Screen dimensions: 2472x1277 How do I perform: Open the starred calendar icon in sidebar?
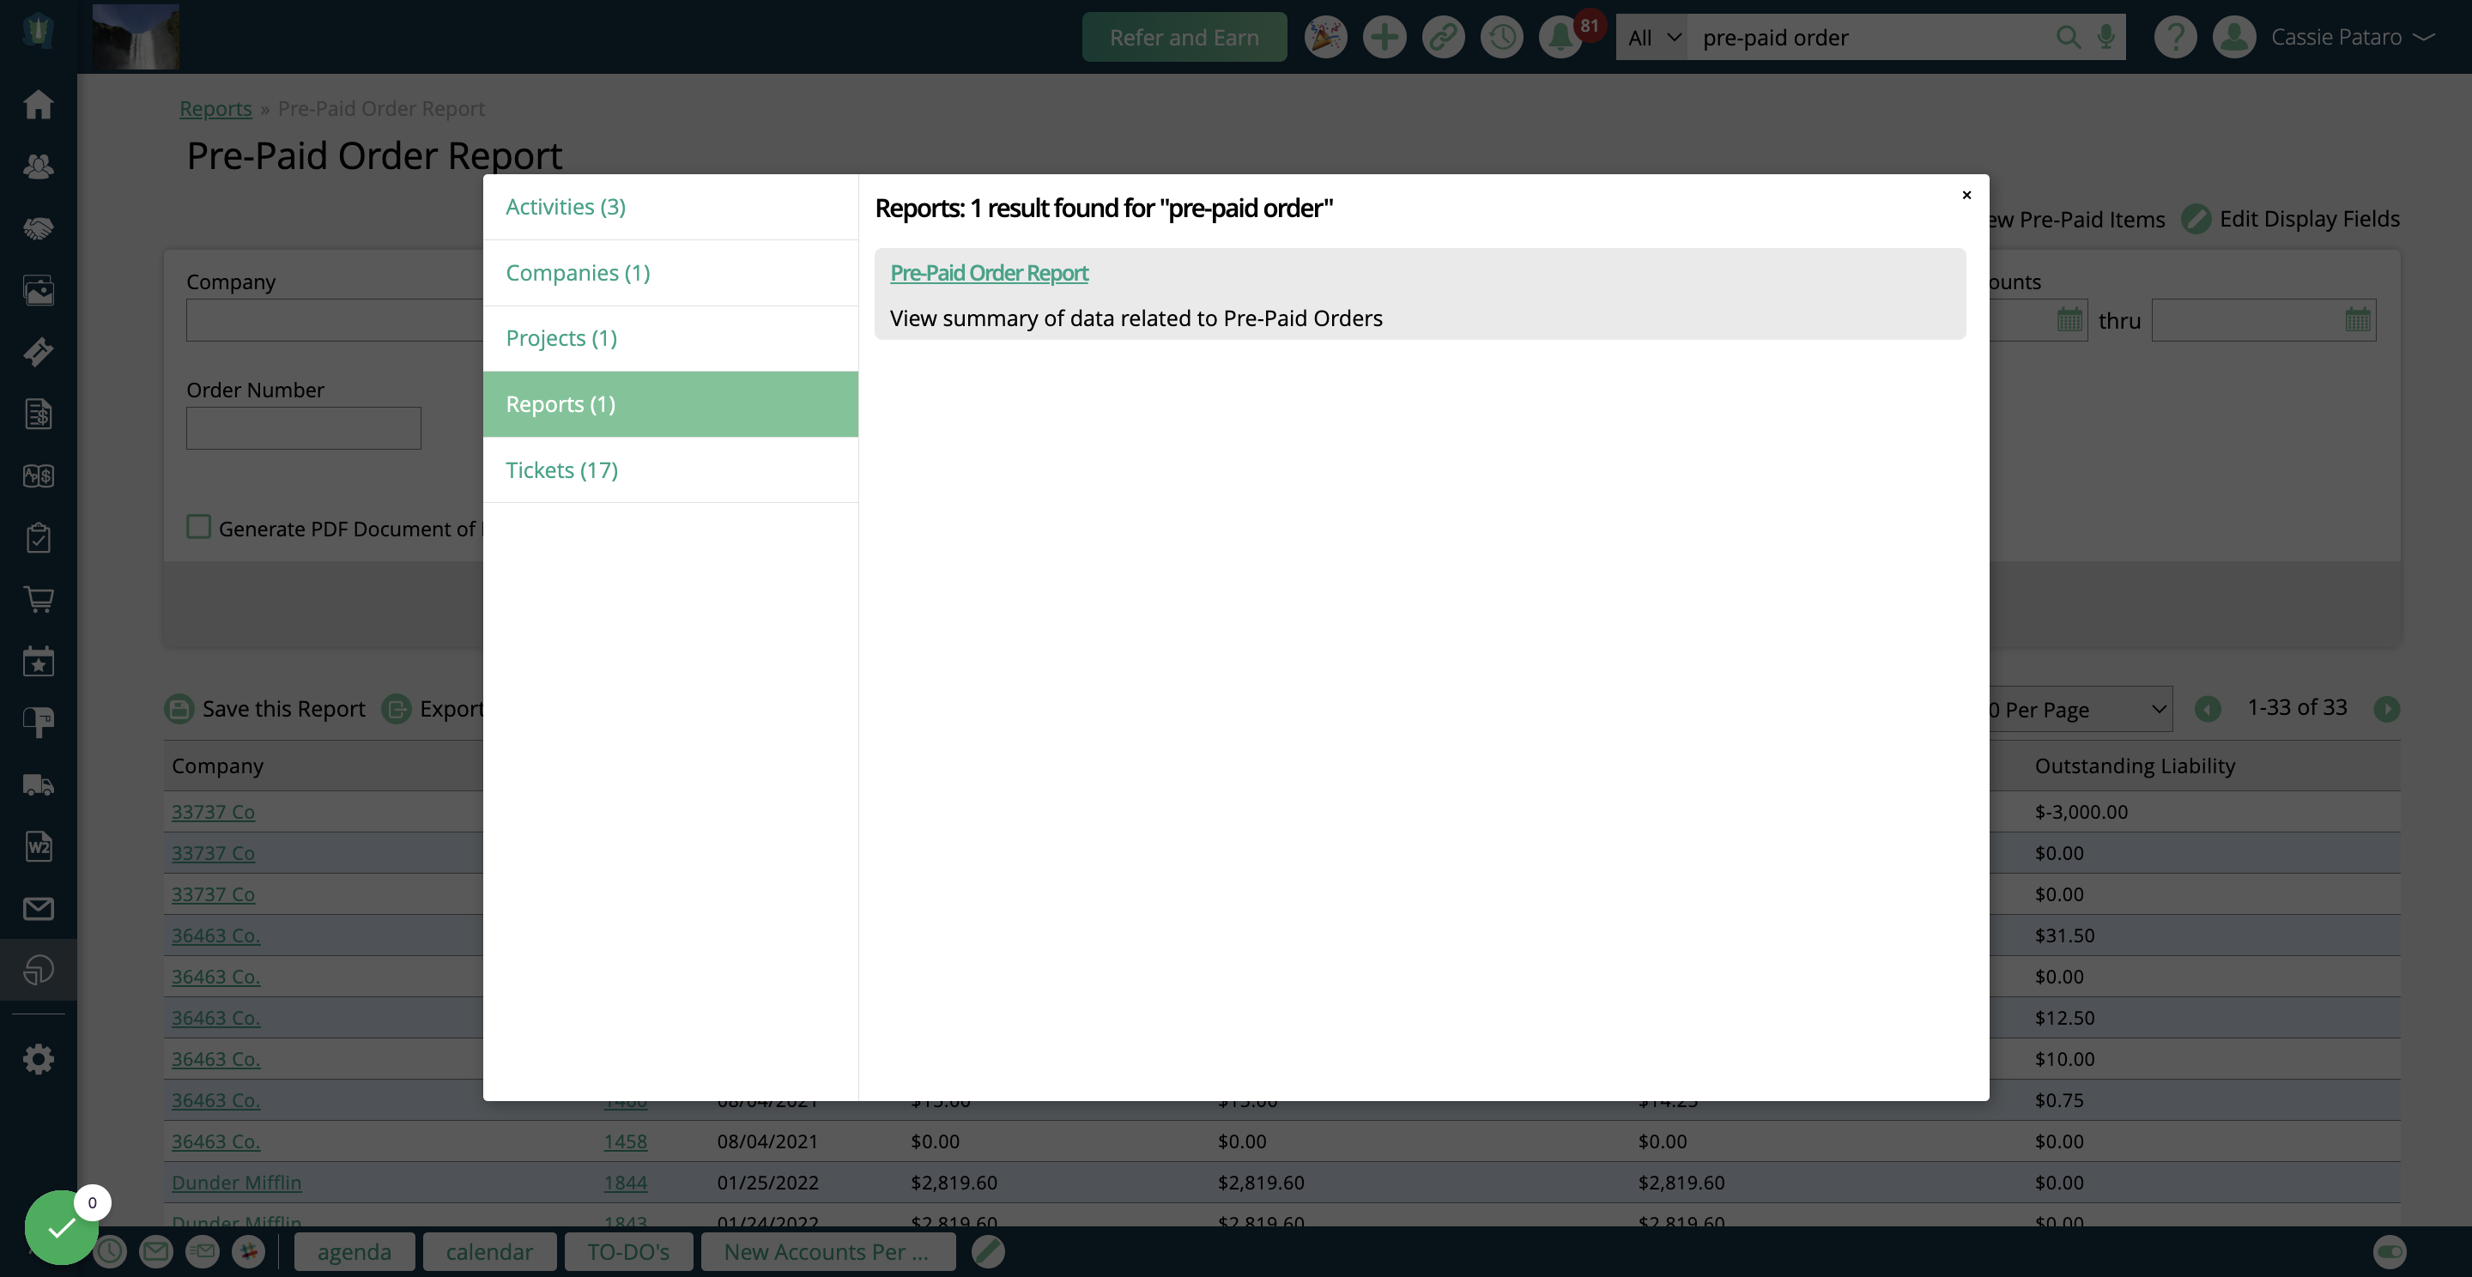[39, 661]
